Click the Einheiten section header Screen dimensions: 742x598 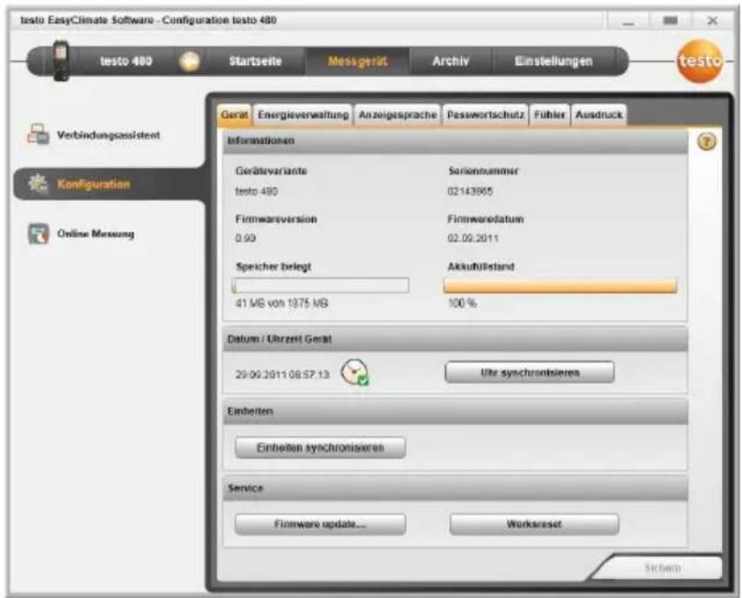455,411
